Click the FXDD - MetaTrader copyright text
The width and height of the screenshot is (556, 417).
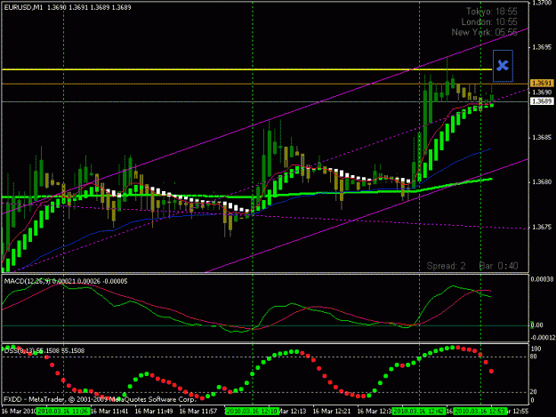pyautogui.click(x=100, y=399)
